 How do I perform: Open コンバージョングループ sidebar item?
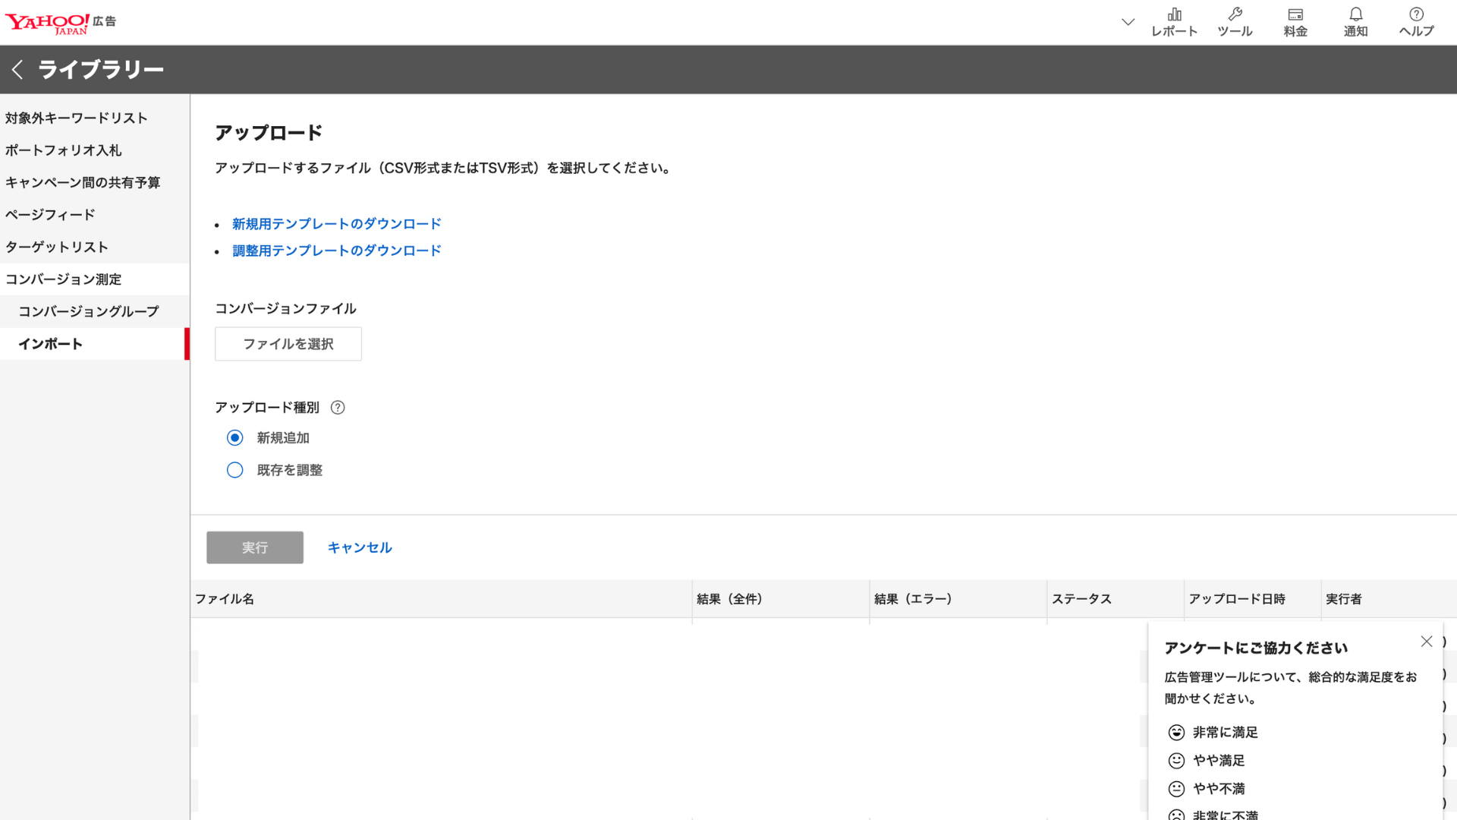pos(89,311)
